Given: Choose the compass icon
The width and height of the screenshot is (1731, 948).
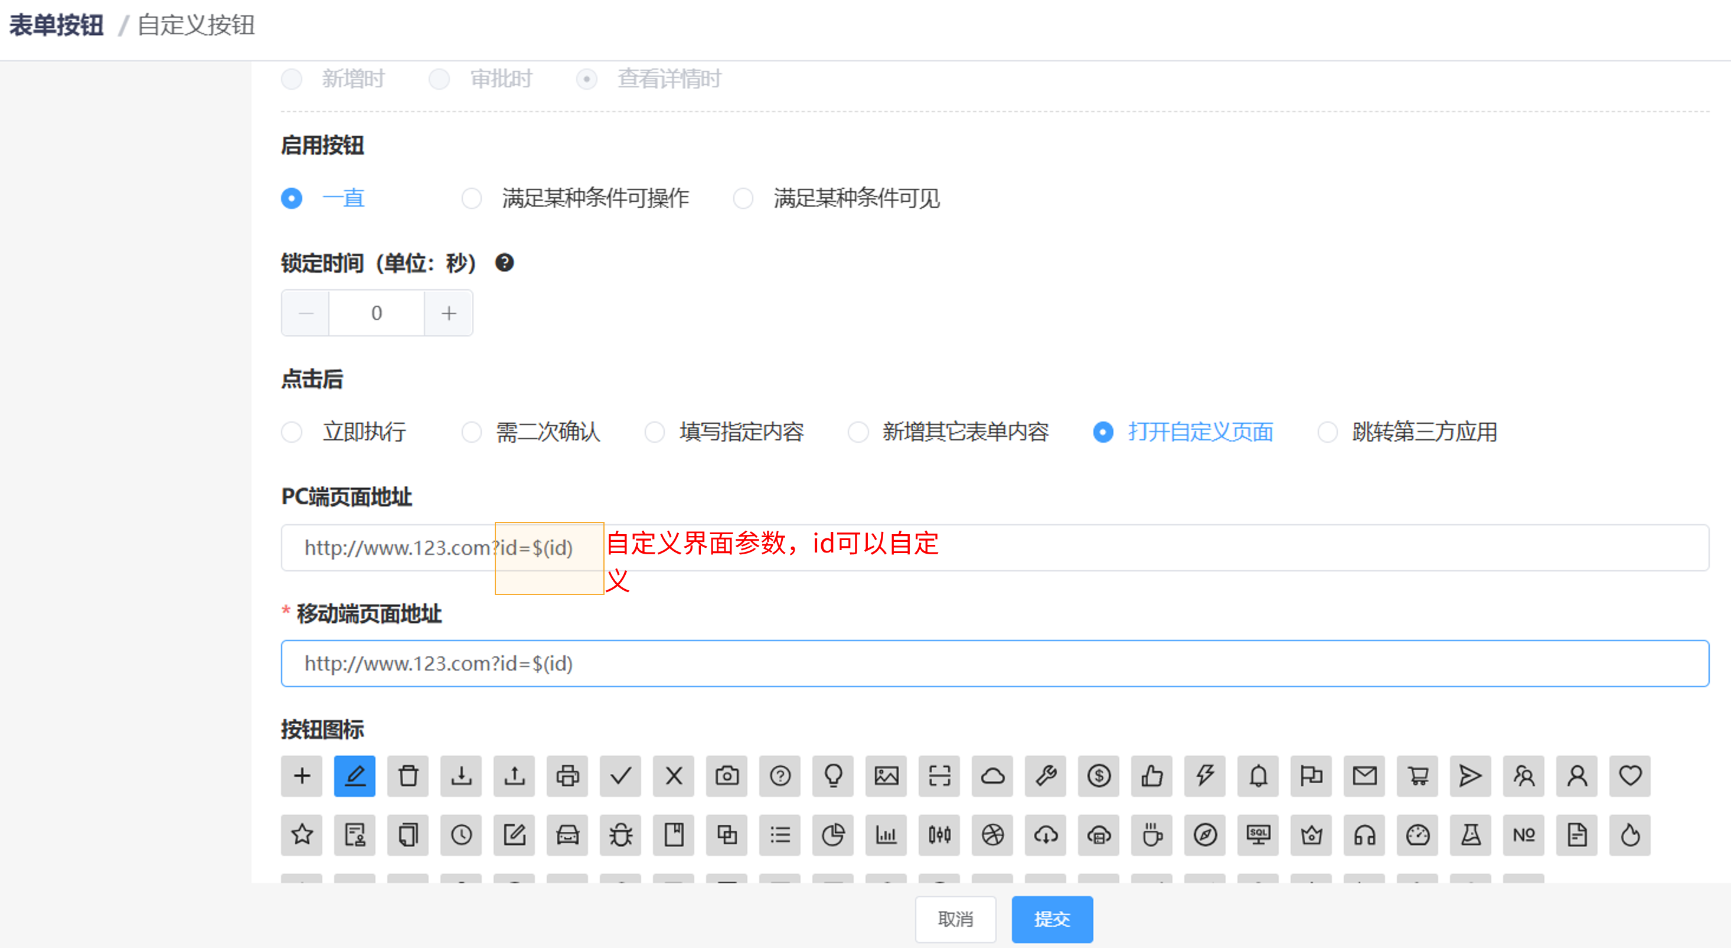Looking at the screenshot, I should pyautogui.click(x=1205, y=835).
